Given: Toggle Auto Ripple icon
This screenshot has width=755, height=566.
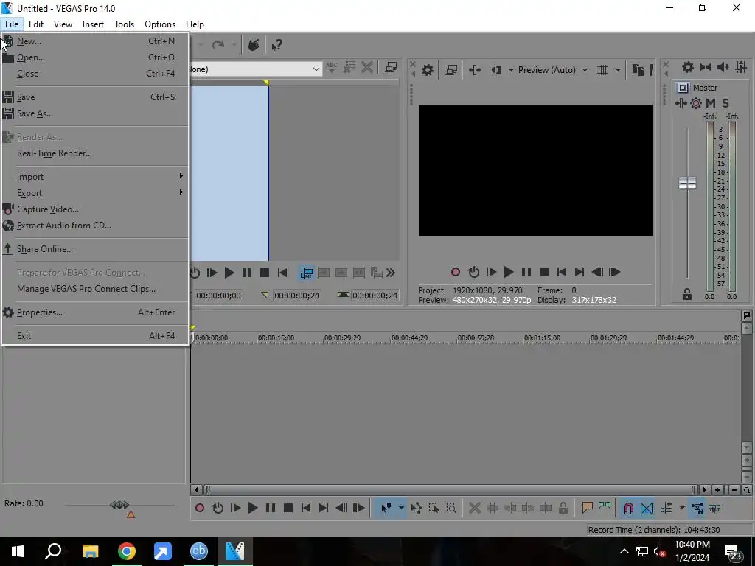Looking at the screenshot, I should pos(667,508).
